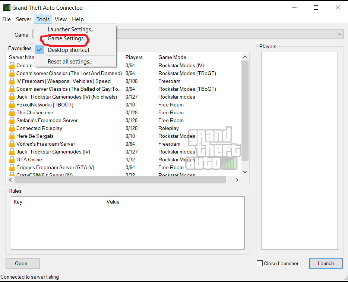Minimize the launcher window
348x282 pixels.
pyautogui.click(x=294, y=7)
